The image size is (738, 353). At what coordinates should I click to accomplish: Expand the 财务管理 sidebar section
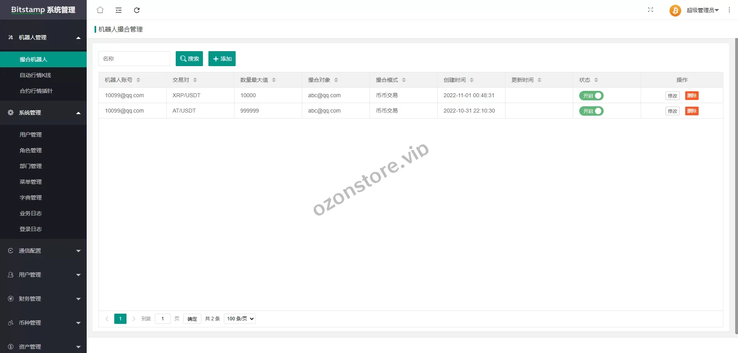[43, 299]
